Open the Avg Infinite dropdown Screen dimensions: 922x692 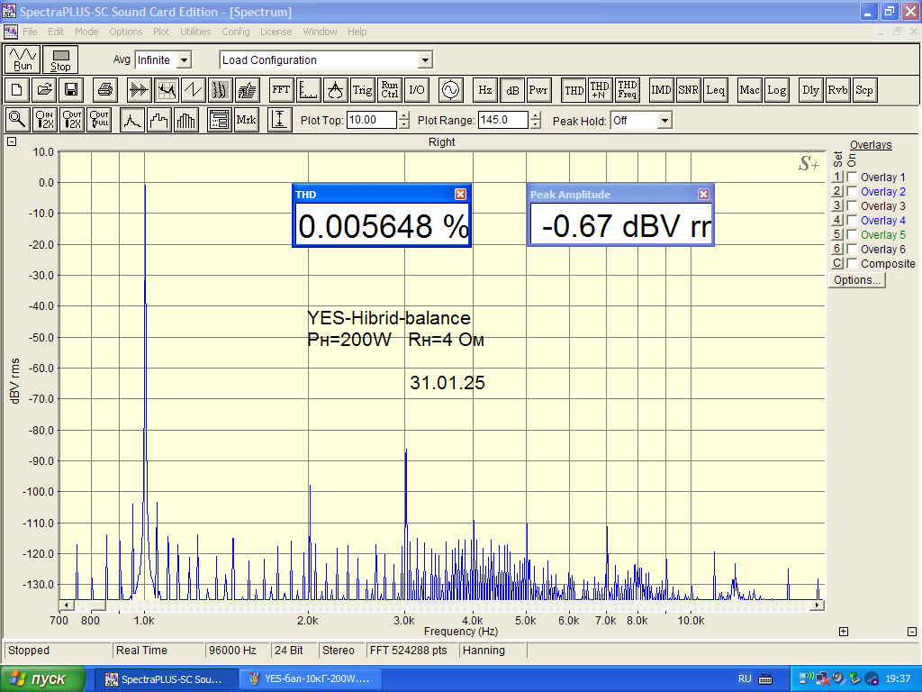click(184, 60)
